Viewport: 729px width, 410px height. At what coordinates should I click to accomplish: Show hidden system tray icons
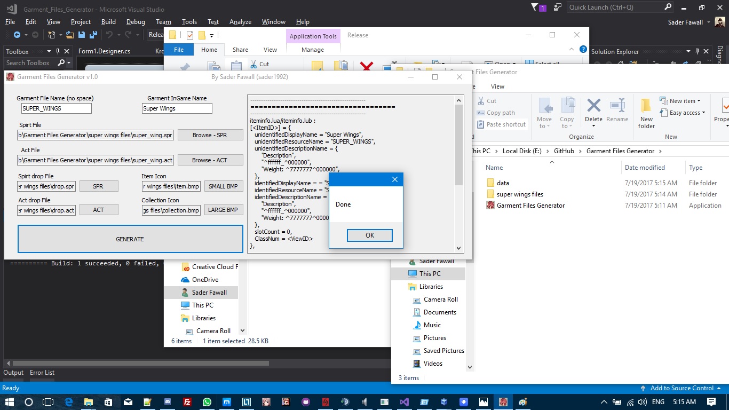[x=604, y=402]
